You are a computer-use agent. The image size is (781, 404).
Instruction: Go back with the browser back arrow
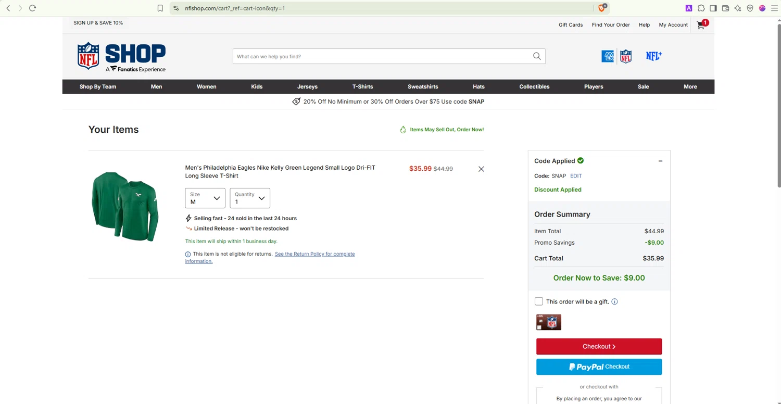click(8, 8)
